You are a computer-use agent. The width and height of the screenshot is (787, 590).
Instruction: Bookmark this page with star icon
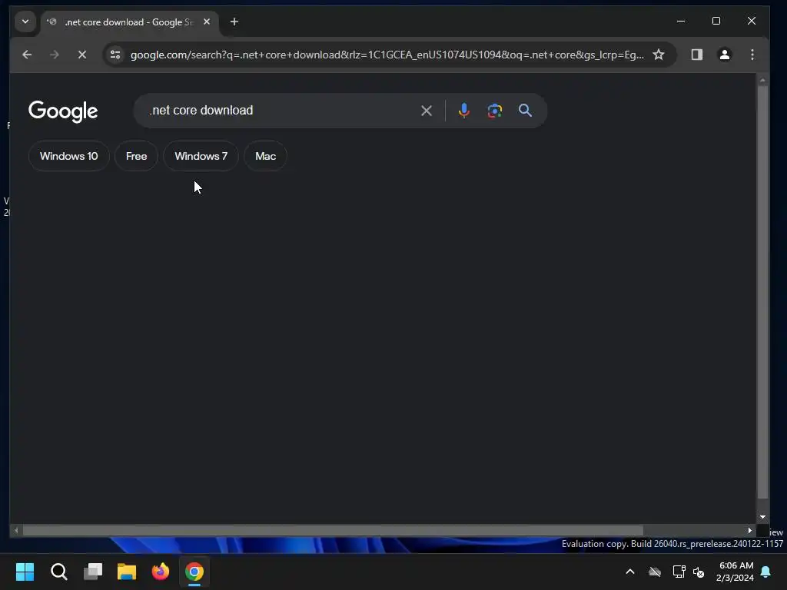pyautogui.click(x=659, y=55)
